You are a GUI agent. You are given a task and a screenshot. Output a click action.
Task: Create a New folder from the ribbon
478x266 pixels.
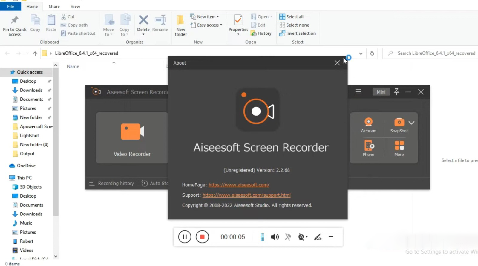pyautogui.click(x=180, y=26)
